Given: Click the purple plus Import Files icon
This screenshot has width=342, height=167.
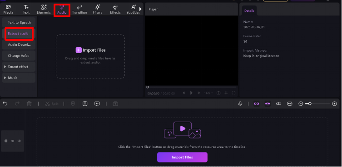Looking at the screenshot, I should 79,50.
